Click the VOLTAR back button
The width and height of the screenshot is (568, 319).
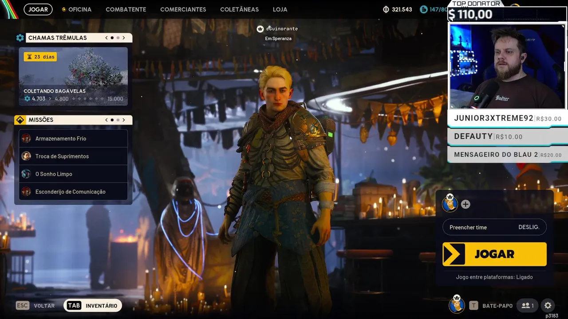[35, 306]
